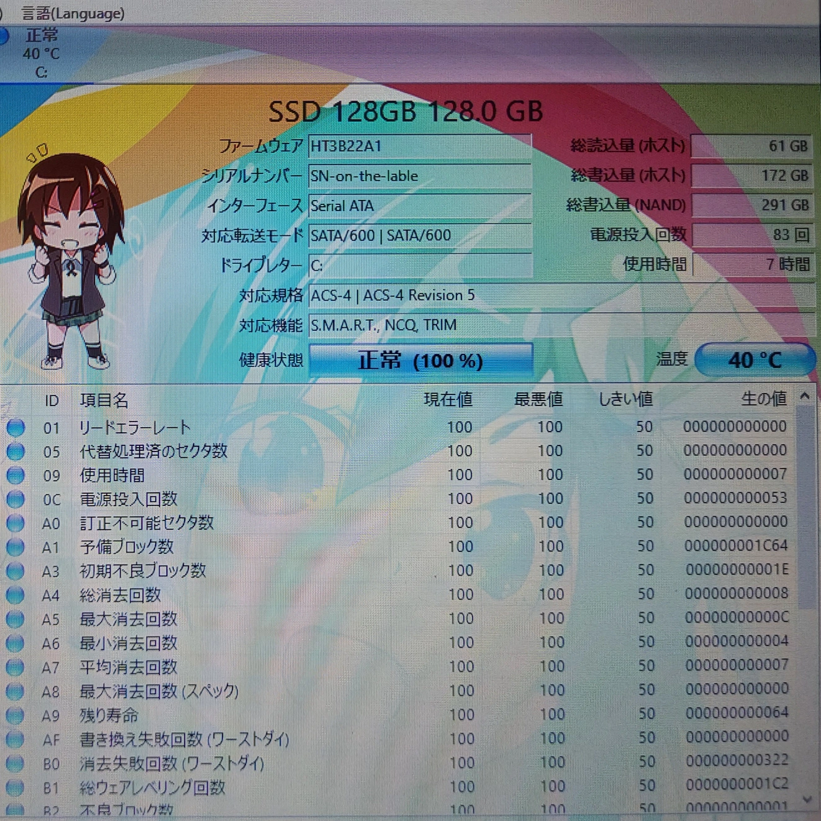Click the transfer mode field SATA/600 | SATA/600

[420, 235]
